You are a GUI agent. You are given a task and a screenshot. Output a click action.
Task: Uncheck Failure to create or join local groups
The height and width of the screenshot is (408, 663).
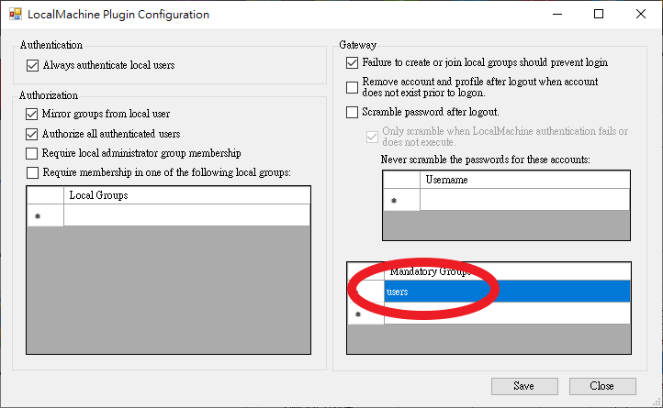click(352, 63)
